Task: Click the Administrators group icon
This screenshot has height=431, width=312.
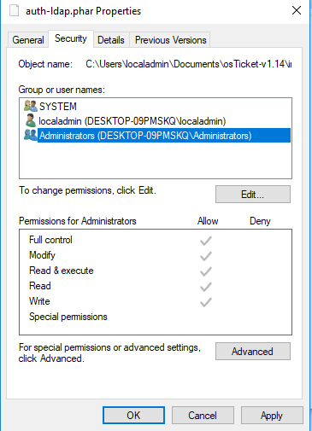Action: click(31, 135)
